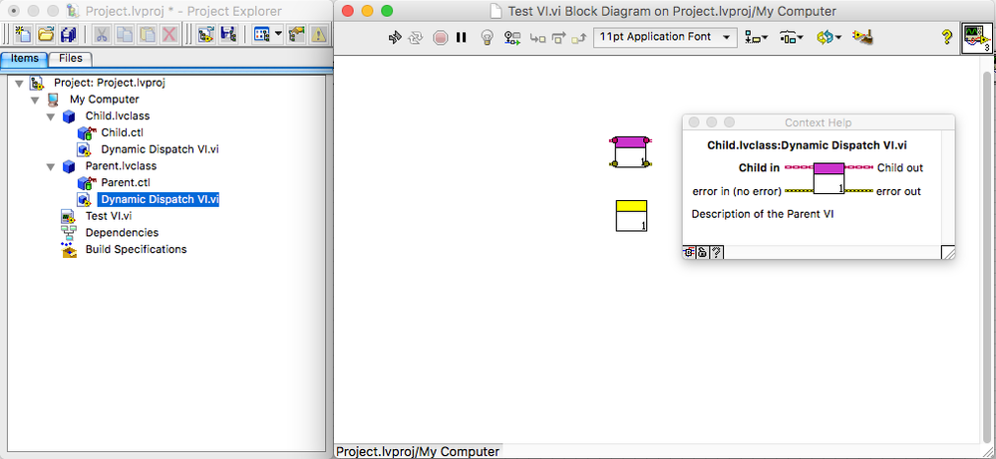The image size is (996, 459).
Task: Click 'error out' terminal label in Context Help
Action: [899, 191]
